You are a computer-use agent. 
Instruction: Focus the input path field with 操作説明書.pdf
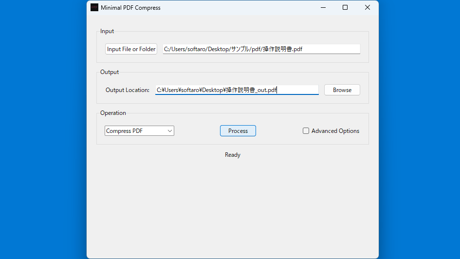[261, 49]
